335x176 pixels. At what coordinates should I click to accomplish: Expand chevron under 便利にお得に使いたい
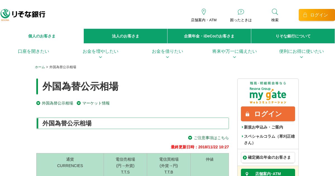pos(301,57)
